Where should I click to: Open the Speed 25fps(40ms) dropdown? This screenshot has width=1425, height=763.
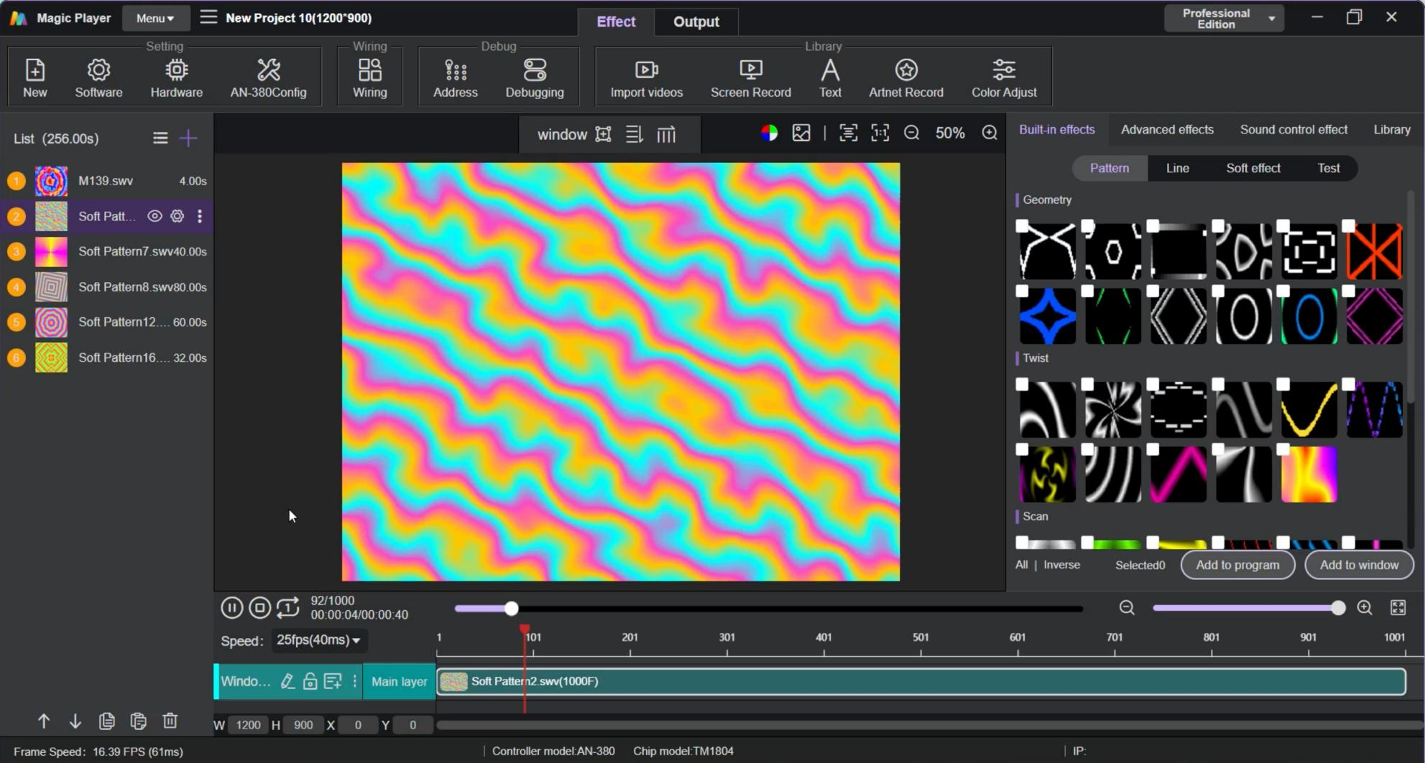318,640
